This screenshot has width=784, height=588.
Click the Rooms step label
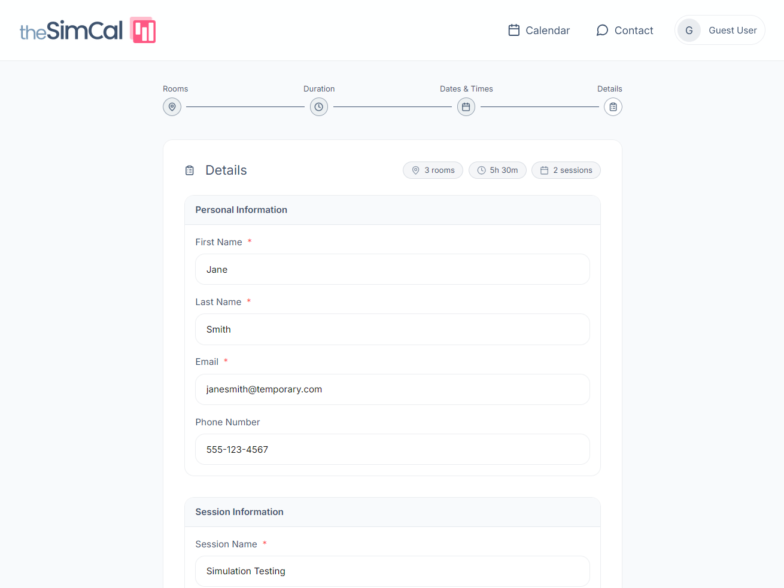175,89
